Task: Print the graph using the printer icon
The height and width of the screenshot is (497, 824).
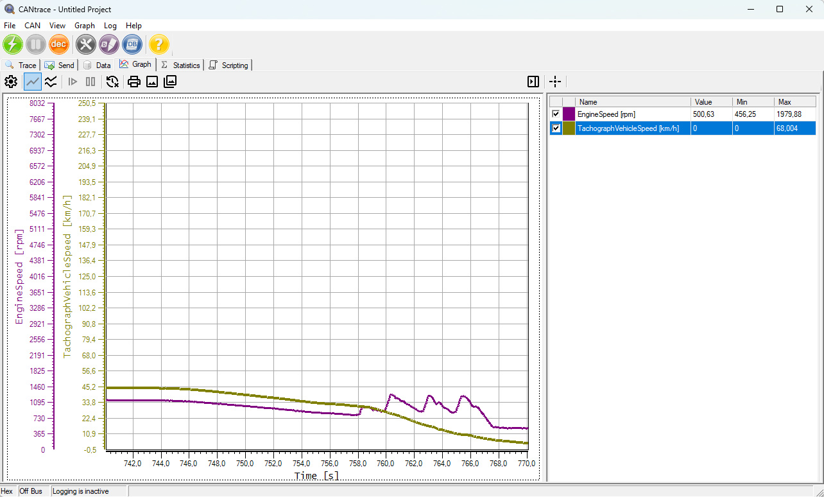Action: click(134, 82)
